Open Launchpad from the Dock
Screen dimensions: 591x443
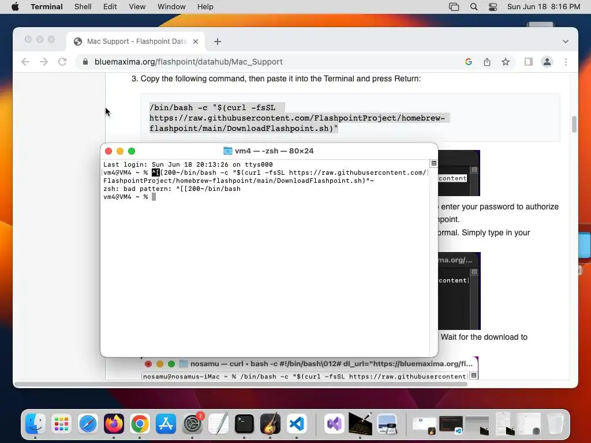pyautogui.click(x=61, y=424)
